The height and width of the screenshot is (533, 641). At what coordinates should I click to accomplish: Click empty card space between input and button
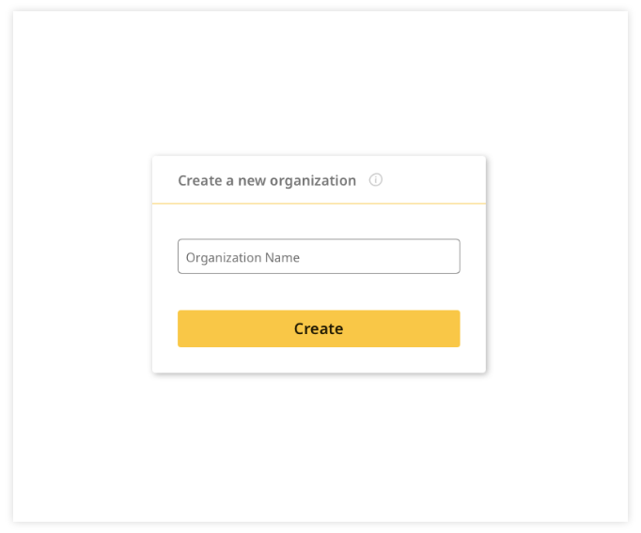pyautogui.click(x=319, y=292)
